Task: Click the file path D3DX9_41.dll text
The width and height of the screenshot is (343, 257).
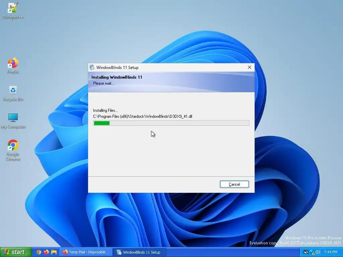Action: click(x=143, y=116)
